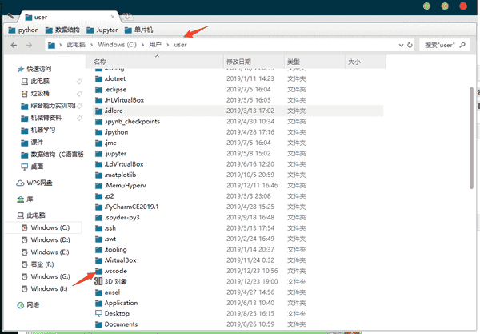This screenshot has width=480, height=334.
Task: Collapse the 快速访问 section
Action: click(10, 69)
